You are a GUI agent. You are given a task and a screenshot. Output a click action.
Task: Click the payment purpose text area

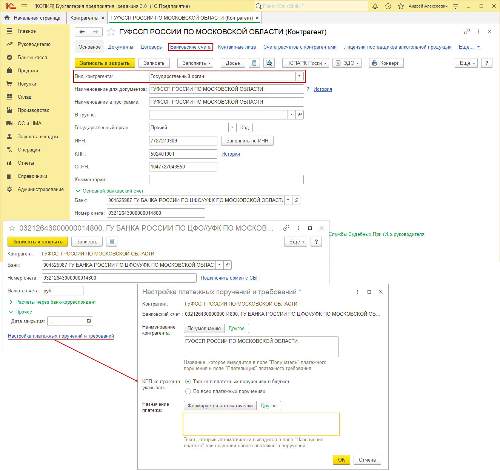pyautogui.click(x=261, y=424)
